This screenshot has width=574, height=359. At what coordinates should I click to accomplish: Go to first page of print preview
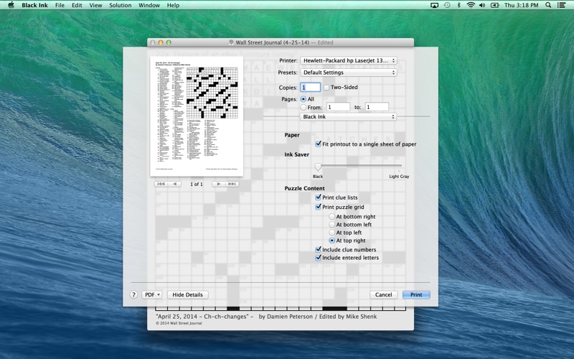161,184
